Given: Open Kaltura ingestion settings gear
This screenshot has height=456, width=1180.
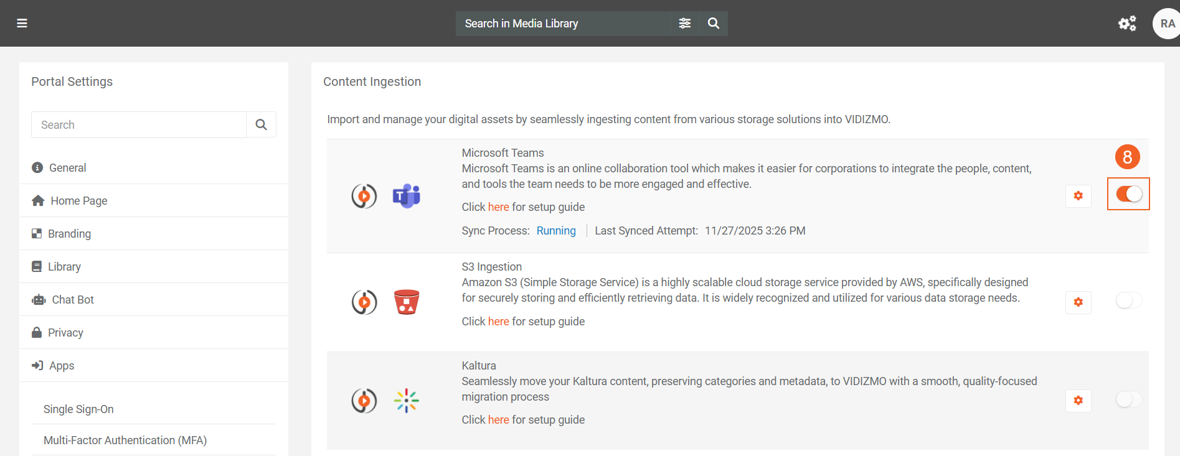Looking at the screenshot, I should [x=1078, y=401].
